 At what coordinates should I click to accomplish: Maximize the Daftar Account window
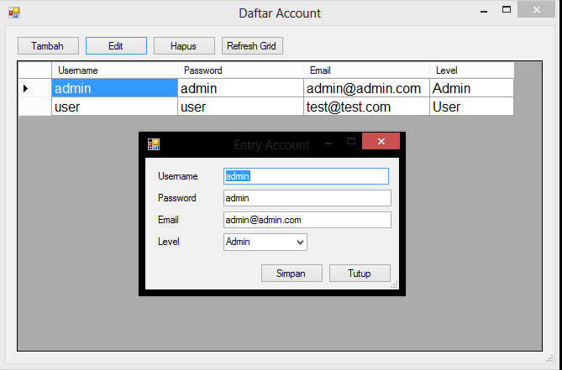(x=507, y=11)
